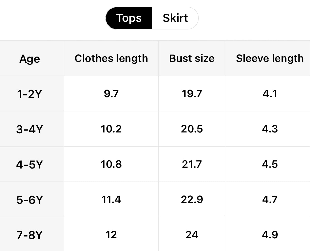Select the 1-2Y age row label

coord(29,94)
